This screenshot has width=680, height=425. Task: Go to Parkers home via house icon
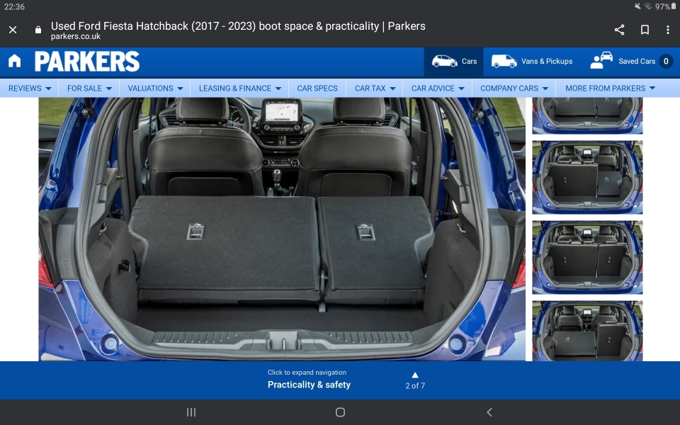(14, 61)
